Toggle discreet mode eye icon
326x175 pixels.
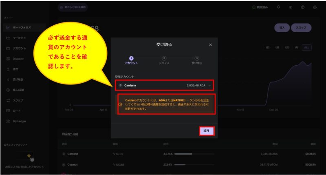[x=291, y=7]
